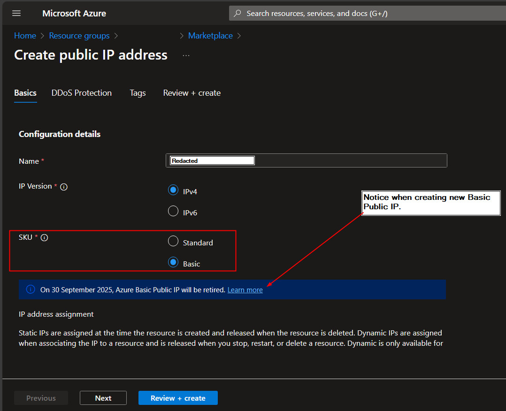Click the Microsoft Azure logo text
The image size is (506, 411).
click(x=74, y=13)
